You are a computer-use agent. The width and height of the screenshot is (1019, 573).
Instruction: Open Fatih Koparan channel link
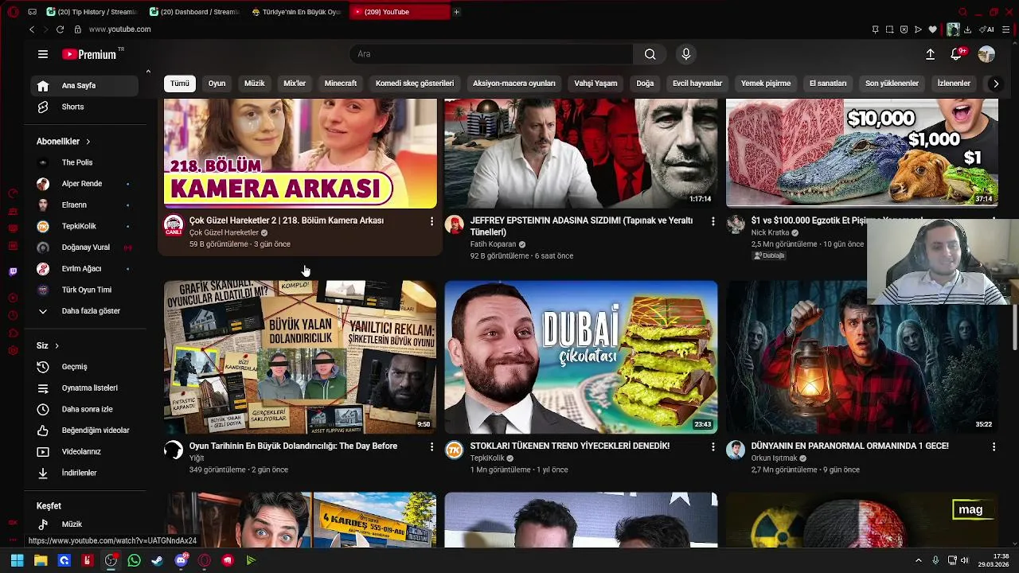(x=493, y=244)
